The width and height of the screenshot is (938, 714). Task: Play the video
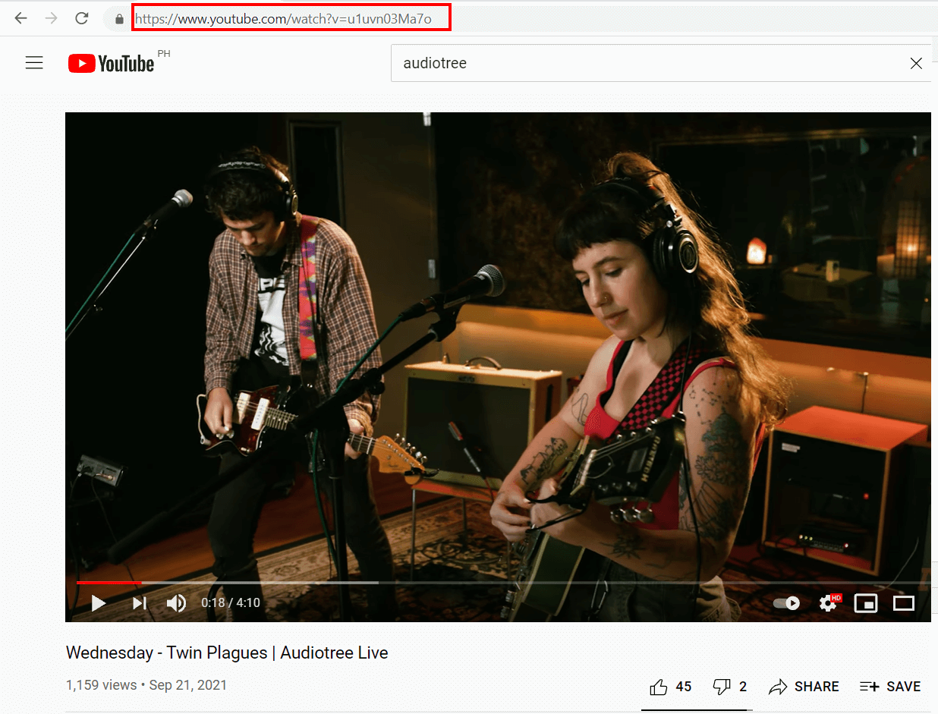(x=98, y=603)
